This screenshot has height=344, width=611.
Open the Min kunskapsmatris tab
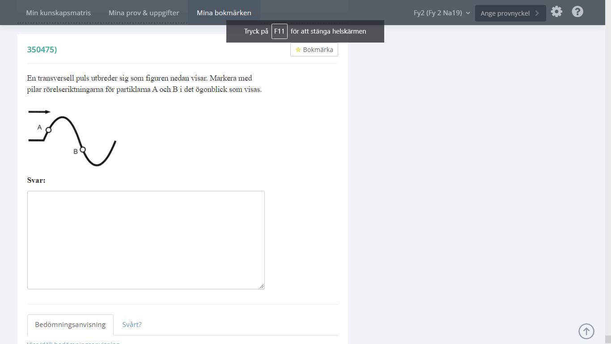tap(58, 13)
